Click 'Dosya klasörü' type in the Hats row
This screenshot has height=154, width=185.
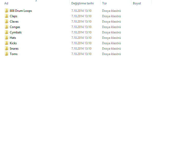tap(111, 38)
